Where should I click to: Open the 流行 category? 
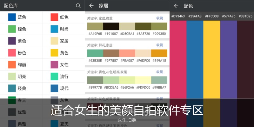click(63, 77)
